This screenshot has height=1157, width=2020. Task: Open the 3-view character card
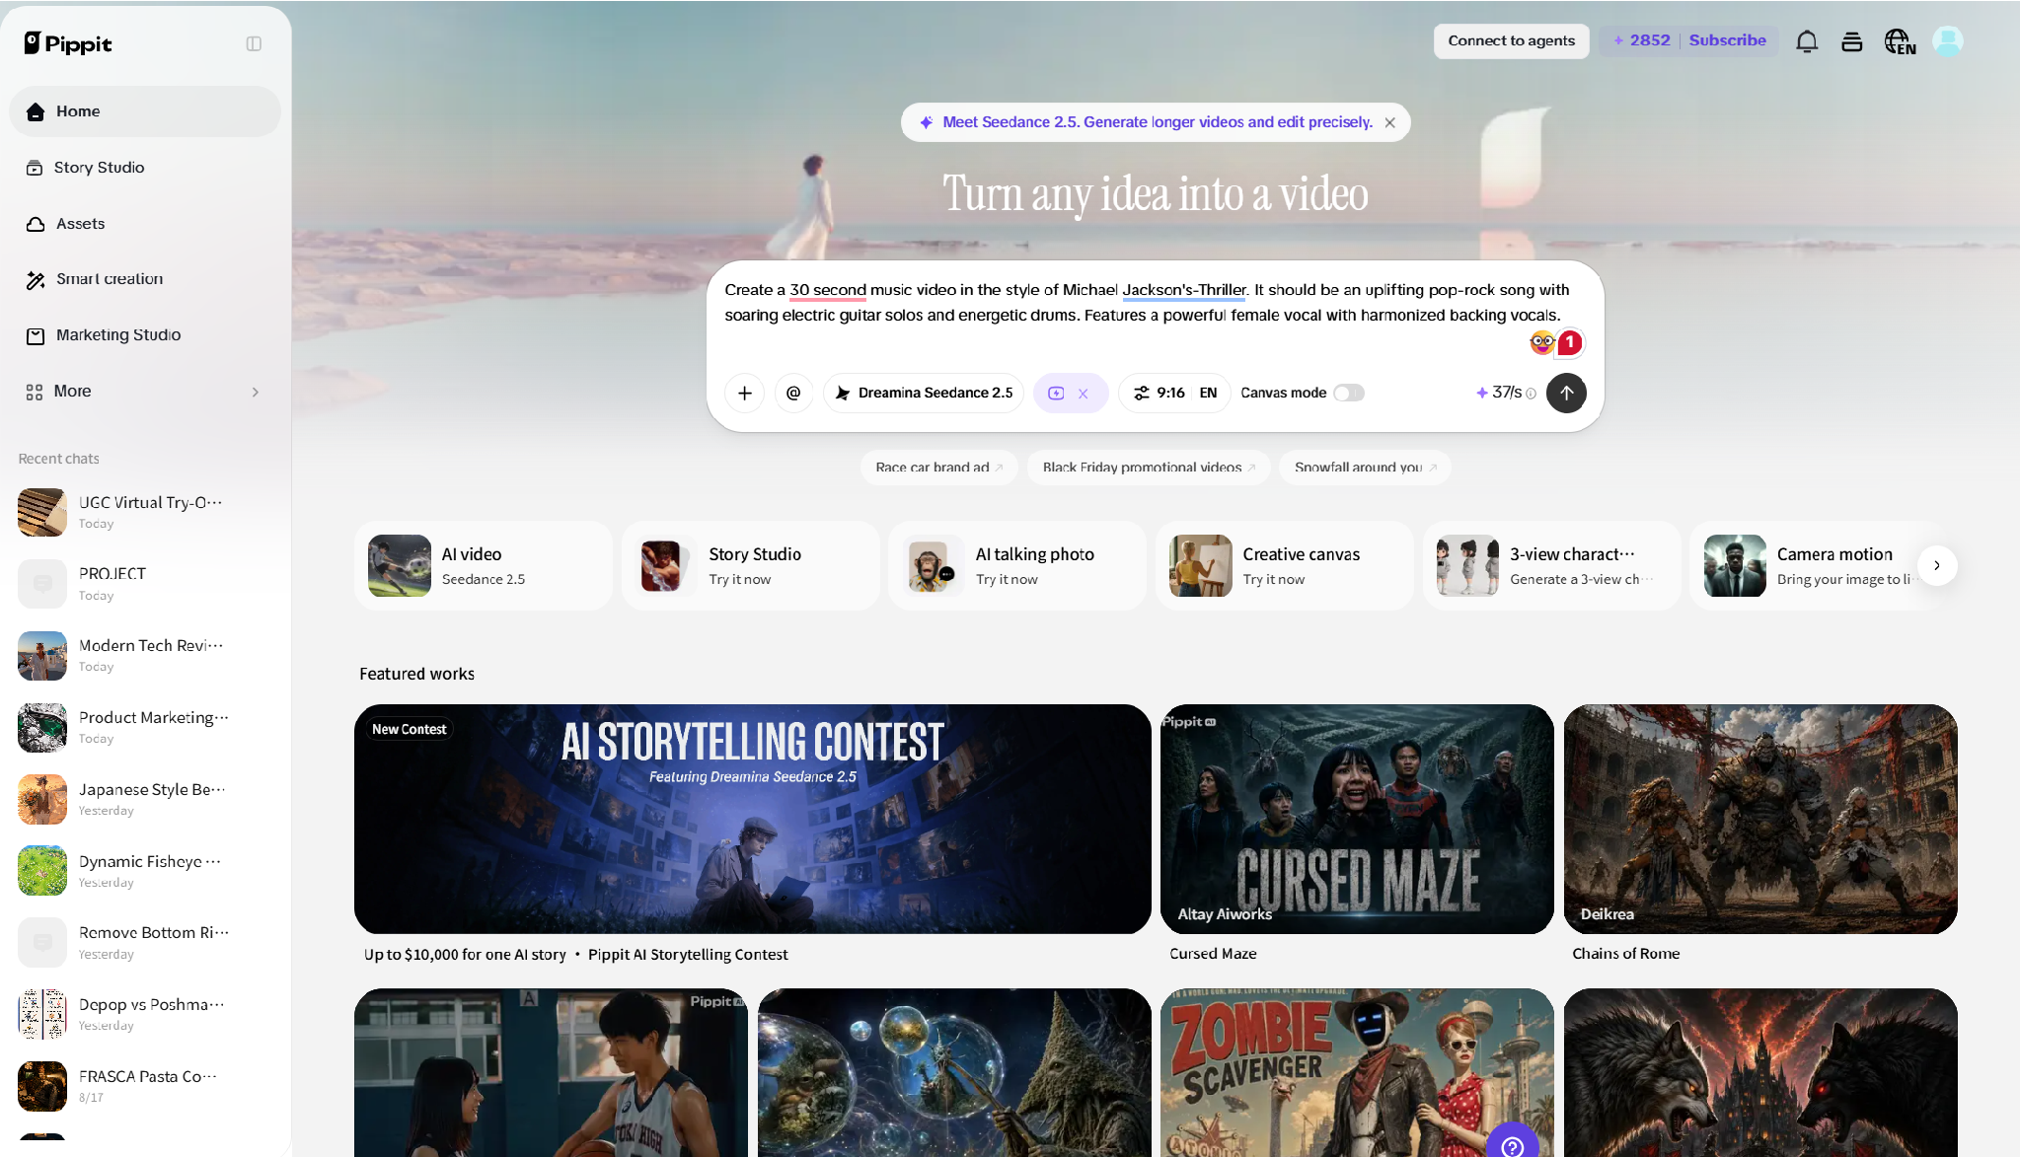(x=1552, y=566)
